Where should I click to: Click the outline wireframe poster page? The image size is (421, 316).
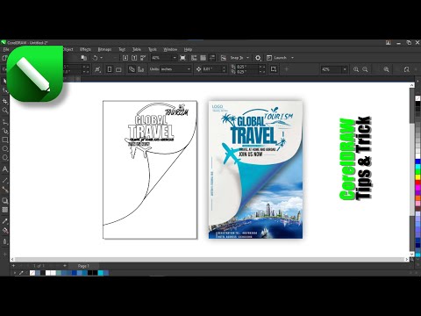click(150, 169)
